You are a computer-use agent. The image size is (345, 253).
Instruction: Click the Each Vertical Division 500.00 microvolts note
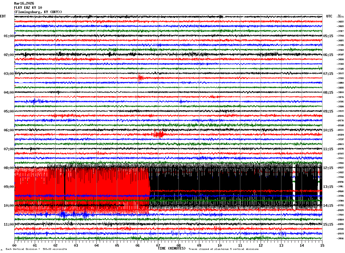(36, 249)
